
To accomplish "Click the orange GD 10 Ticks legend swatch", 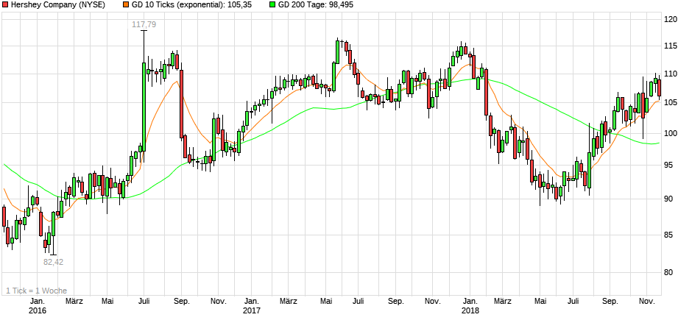I will click(126, 5).
